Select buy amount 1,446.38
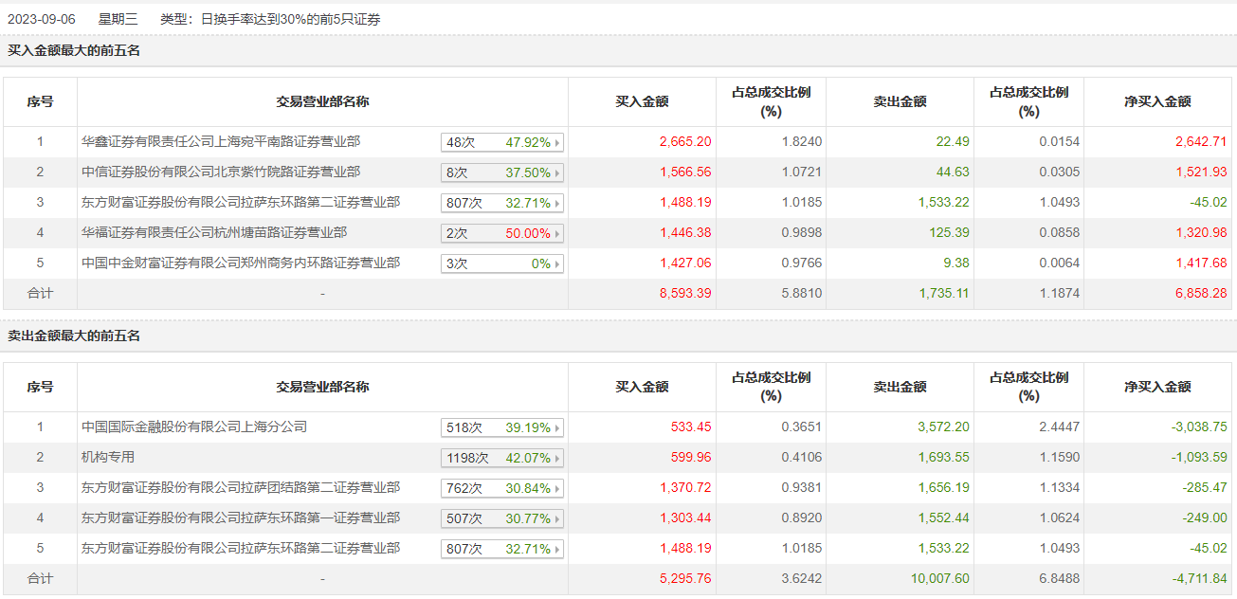 [685, 233]
